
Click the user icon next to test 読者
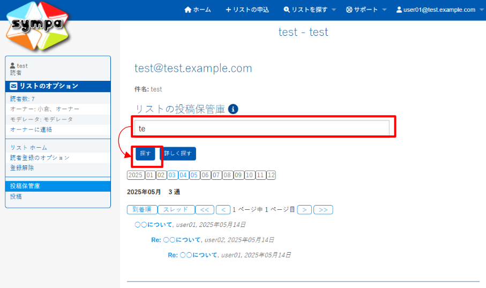(x=12, y=66)
